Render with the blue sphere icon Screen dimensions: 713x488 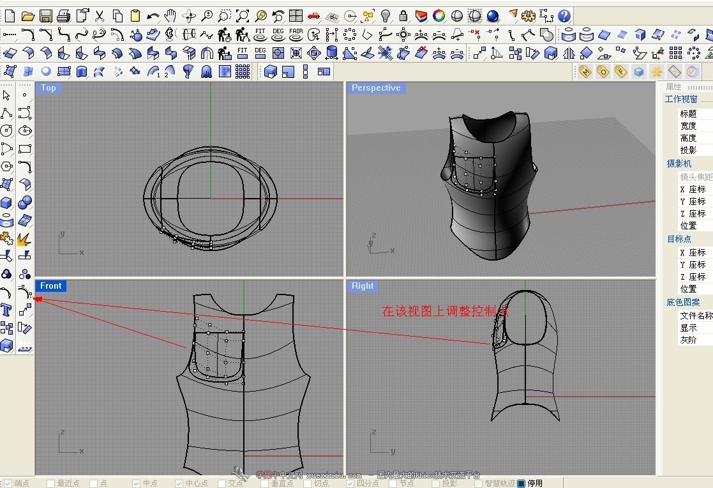[x=492, y=17]
